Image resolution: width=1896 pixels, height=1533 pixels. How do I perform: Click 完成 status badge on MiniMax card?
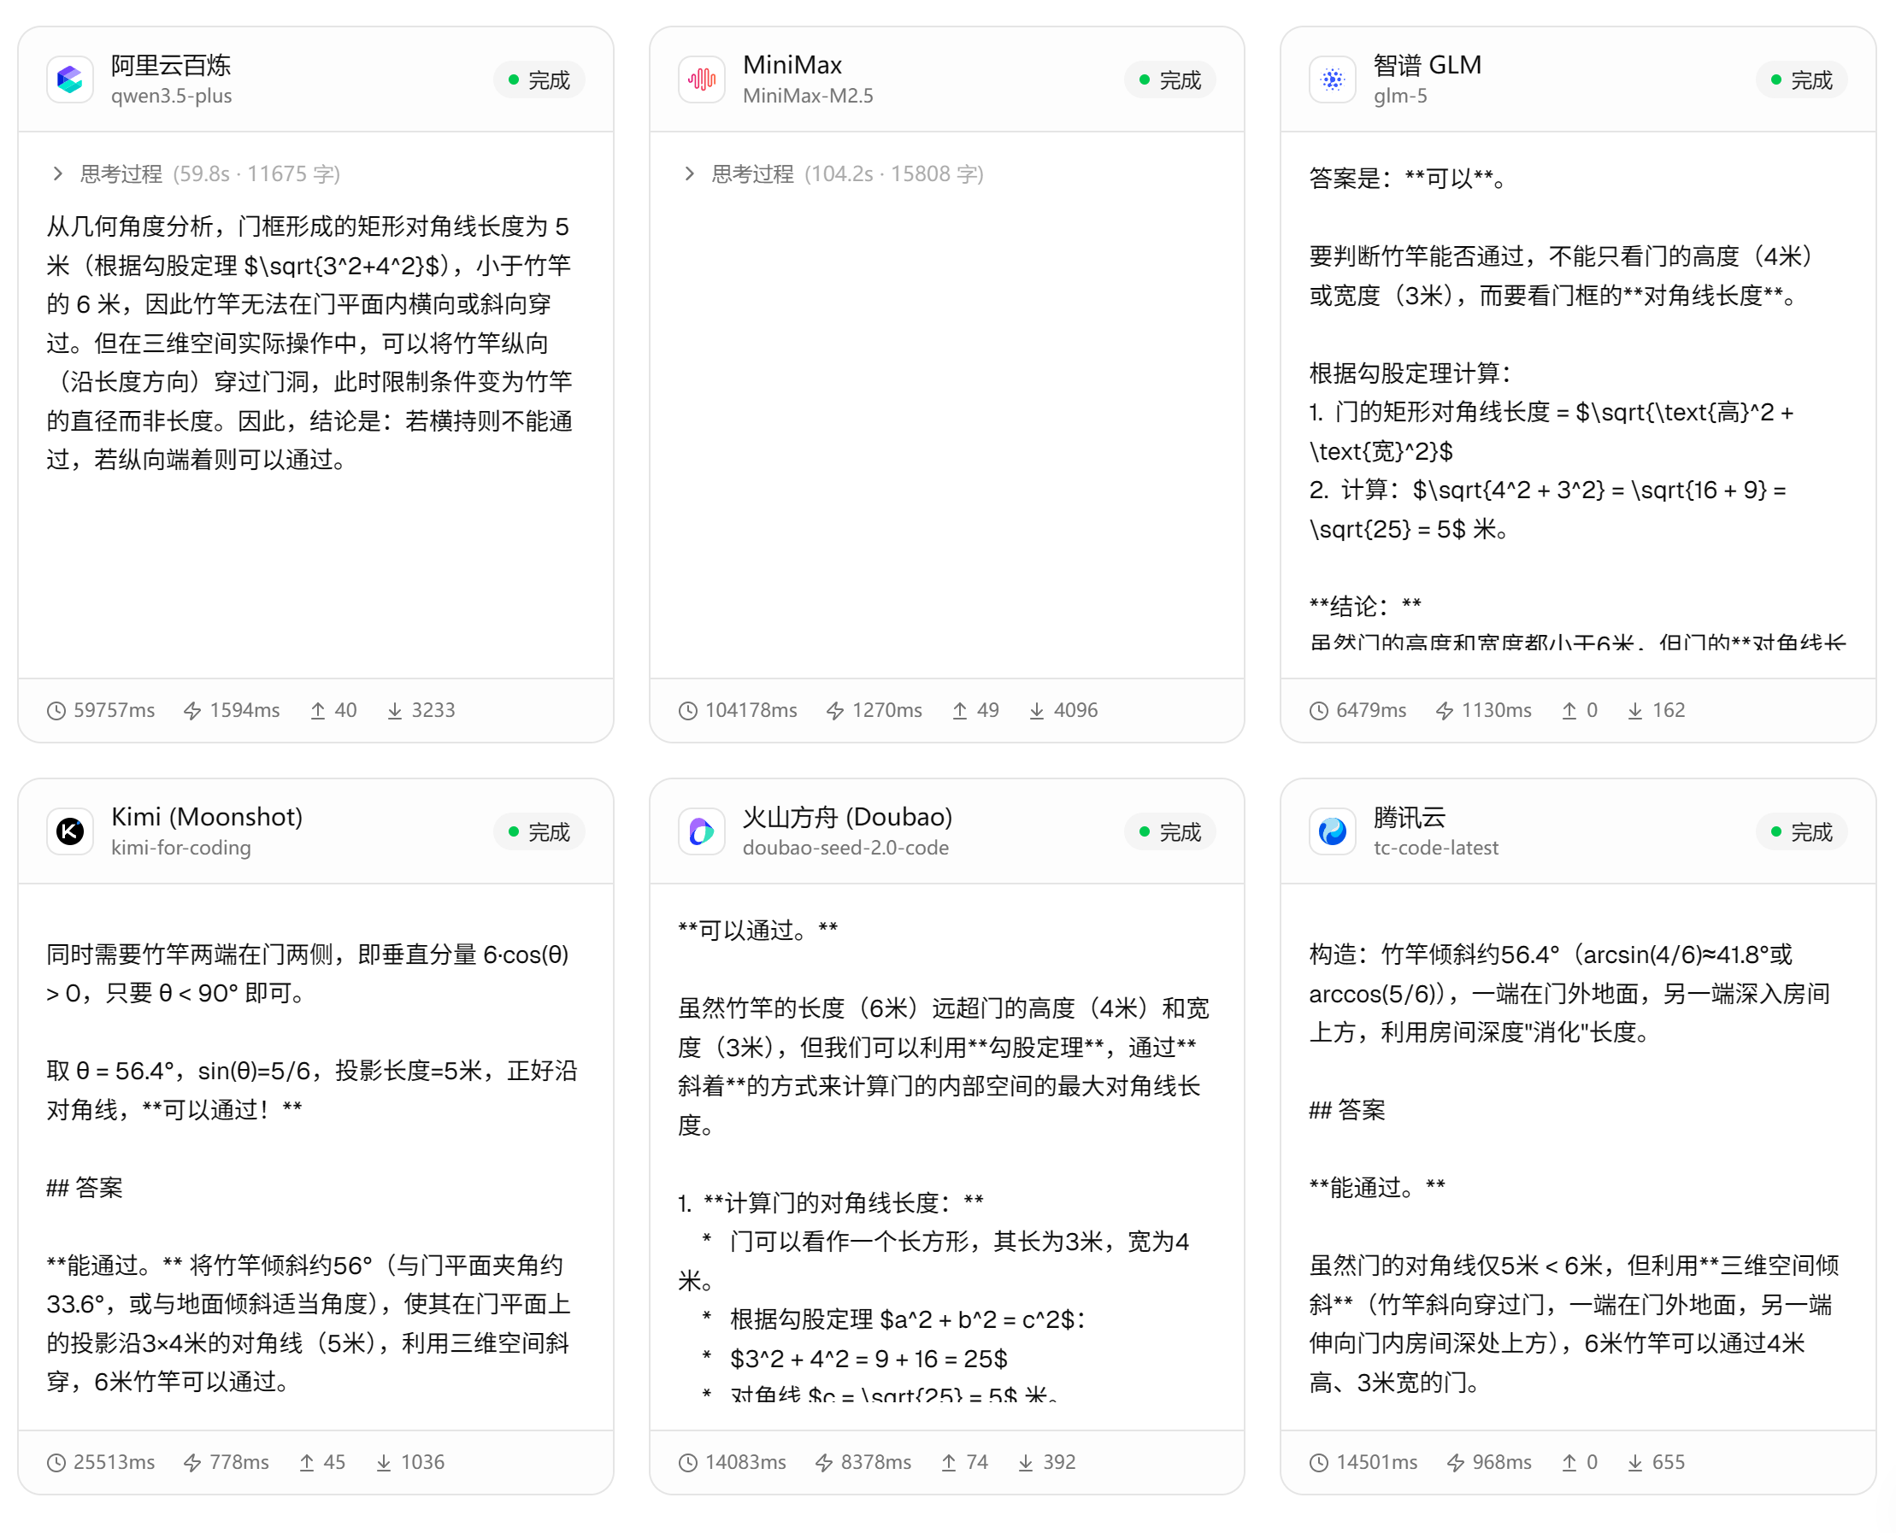pos(1169,80)
